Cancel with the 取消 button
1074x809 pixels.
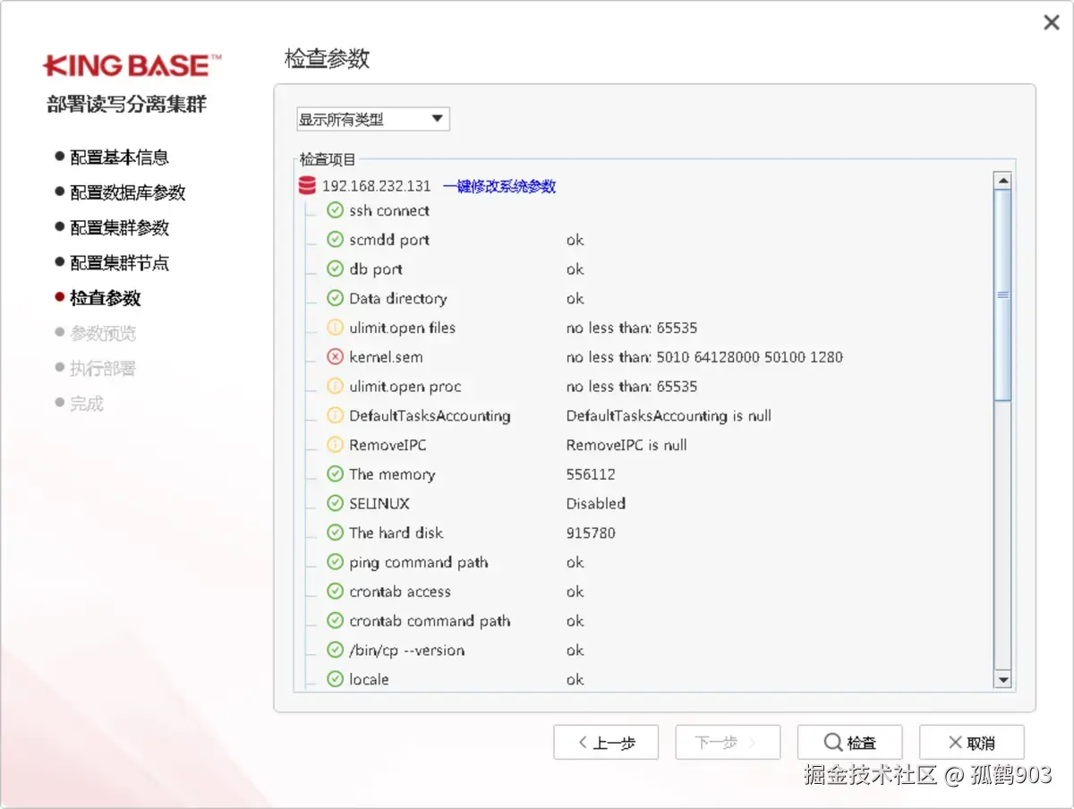tap(971, 743)
